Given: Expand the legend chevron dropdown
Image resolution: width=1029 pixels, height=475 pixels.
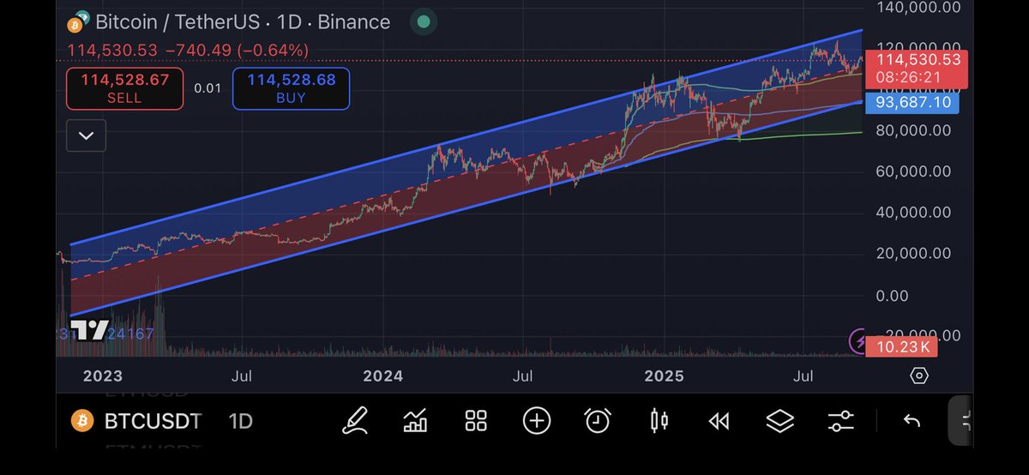Looking at the screenshot, I should [x=86, y=135].
